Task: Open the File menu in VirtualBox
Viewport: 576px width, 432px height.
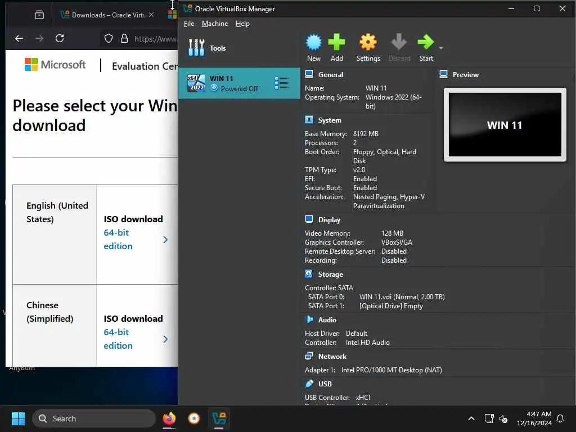Action: point(189,24)
